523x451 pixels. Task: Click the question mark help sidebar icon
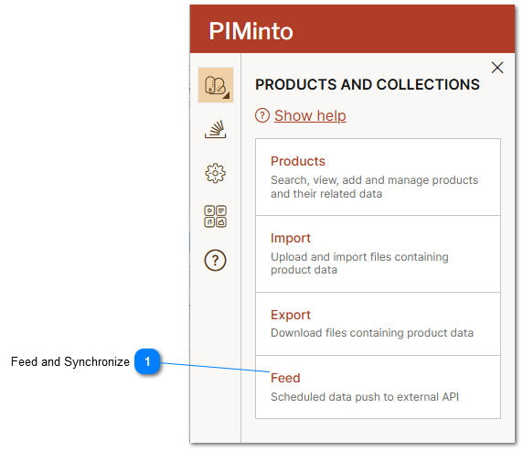(x=216, y=260)
